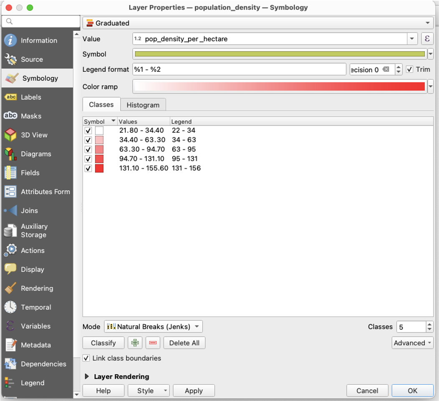Viewport: 439px width, 401px height.
Task: Open the Joins settings
Action: click(29, 211)
